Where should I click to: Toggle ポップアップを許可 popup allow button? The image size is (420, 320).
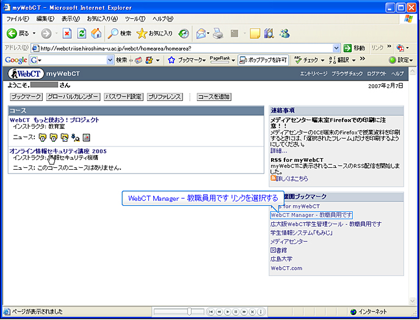point(263,60)
